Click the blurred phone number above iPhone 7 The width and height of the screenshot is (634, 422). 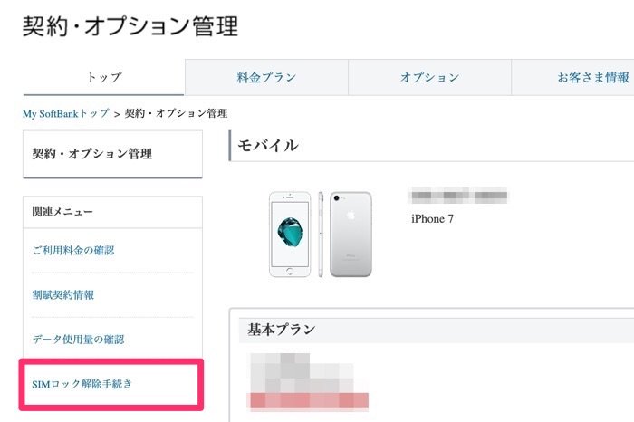tap(458, 196)
